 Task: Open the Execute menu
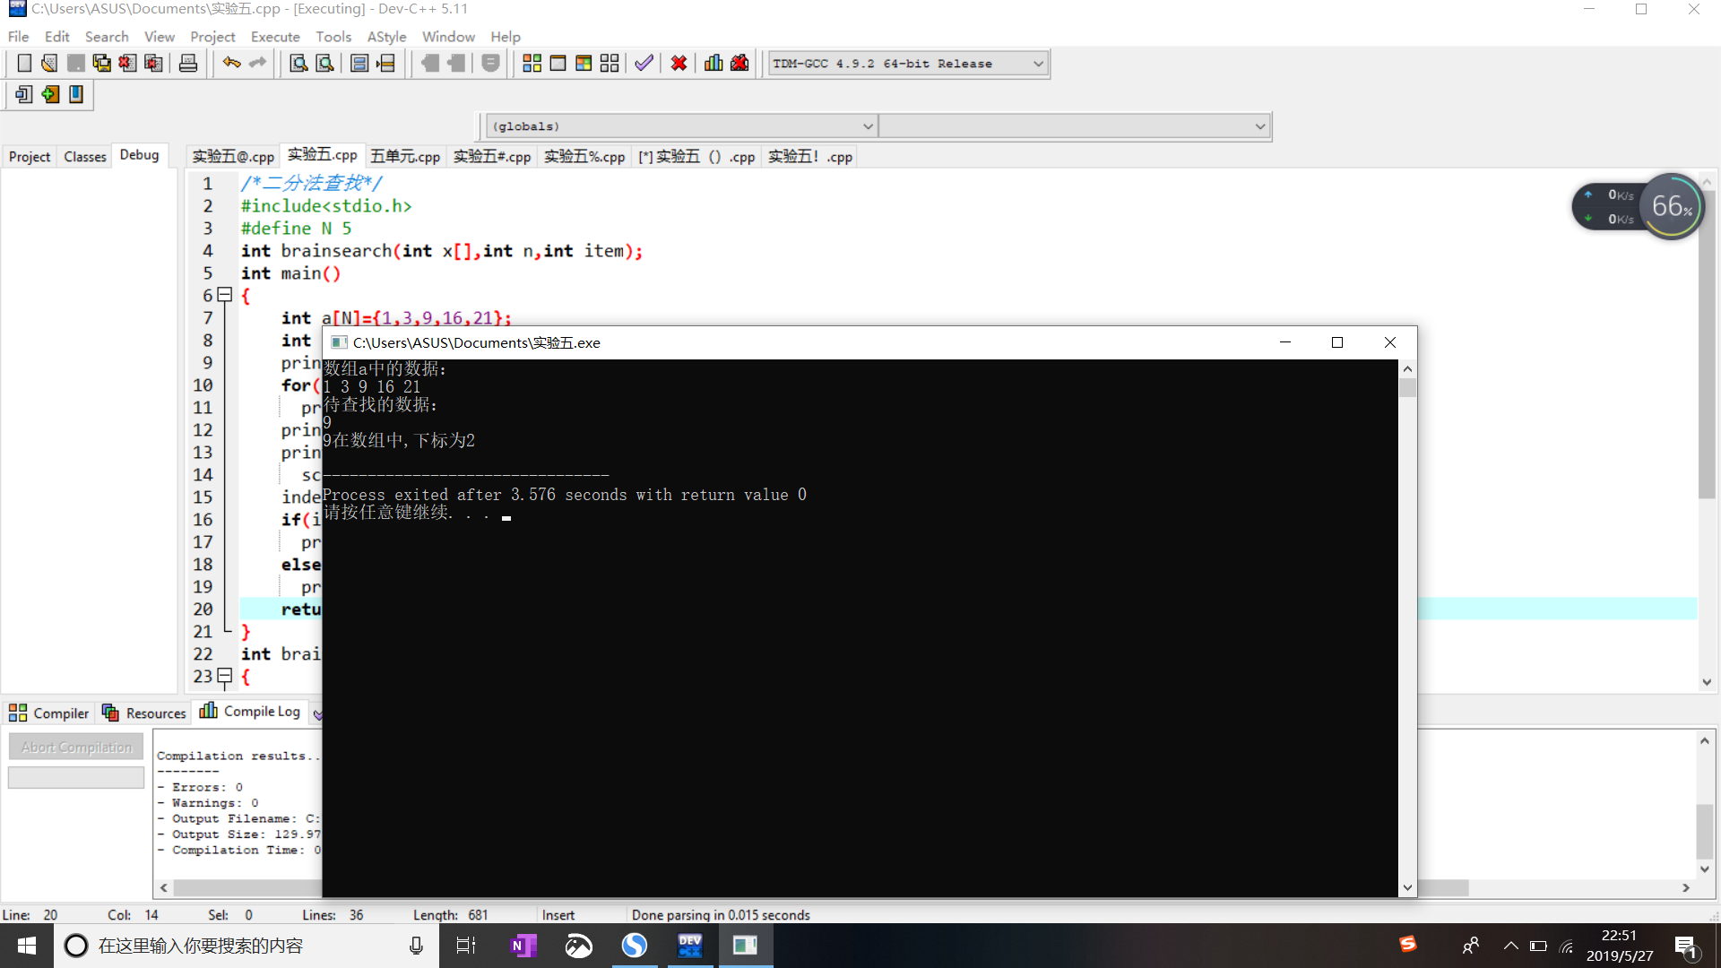tap(274, 37)
